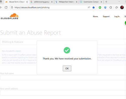Switch to the Abuse form Cloudflare tab
Image resolution: width=126 pixels, height=99 pixels.
coord(16,2)
